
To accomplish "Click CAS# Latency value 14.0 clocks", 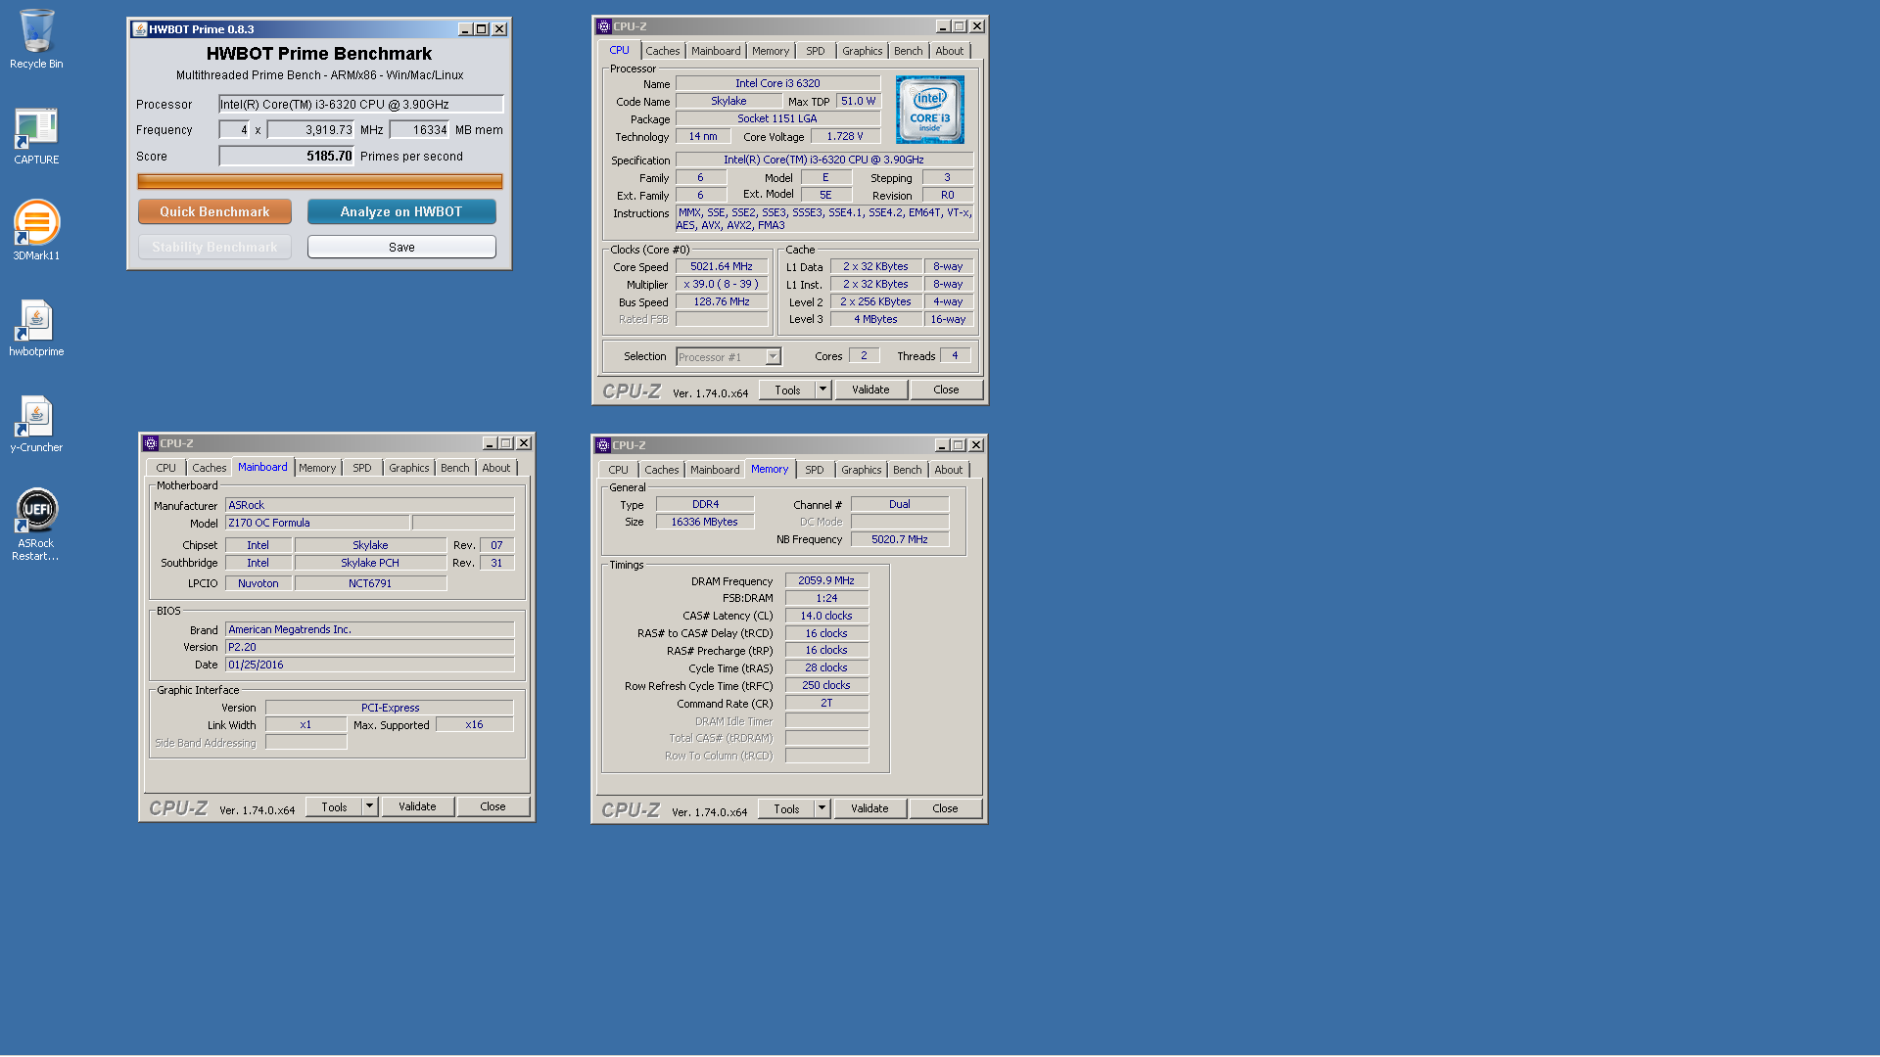I will 826,616.
